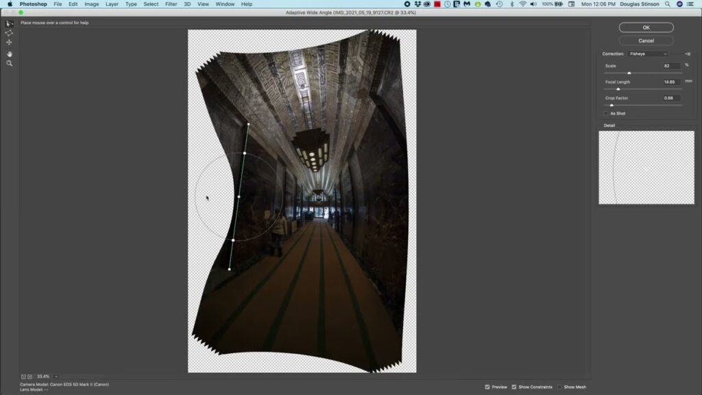The image size is (702, 395).
Task: Click the Cancel button
Action: click(646, 40)
